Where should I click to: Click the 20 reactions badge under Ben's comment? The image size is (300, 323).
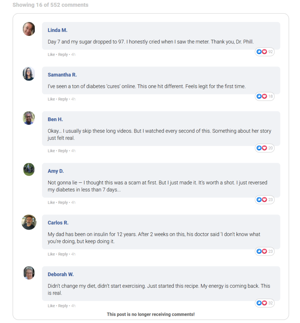click(264, 148)
